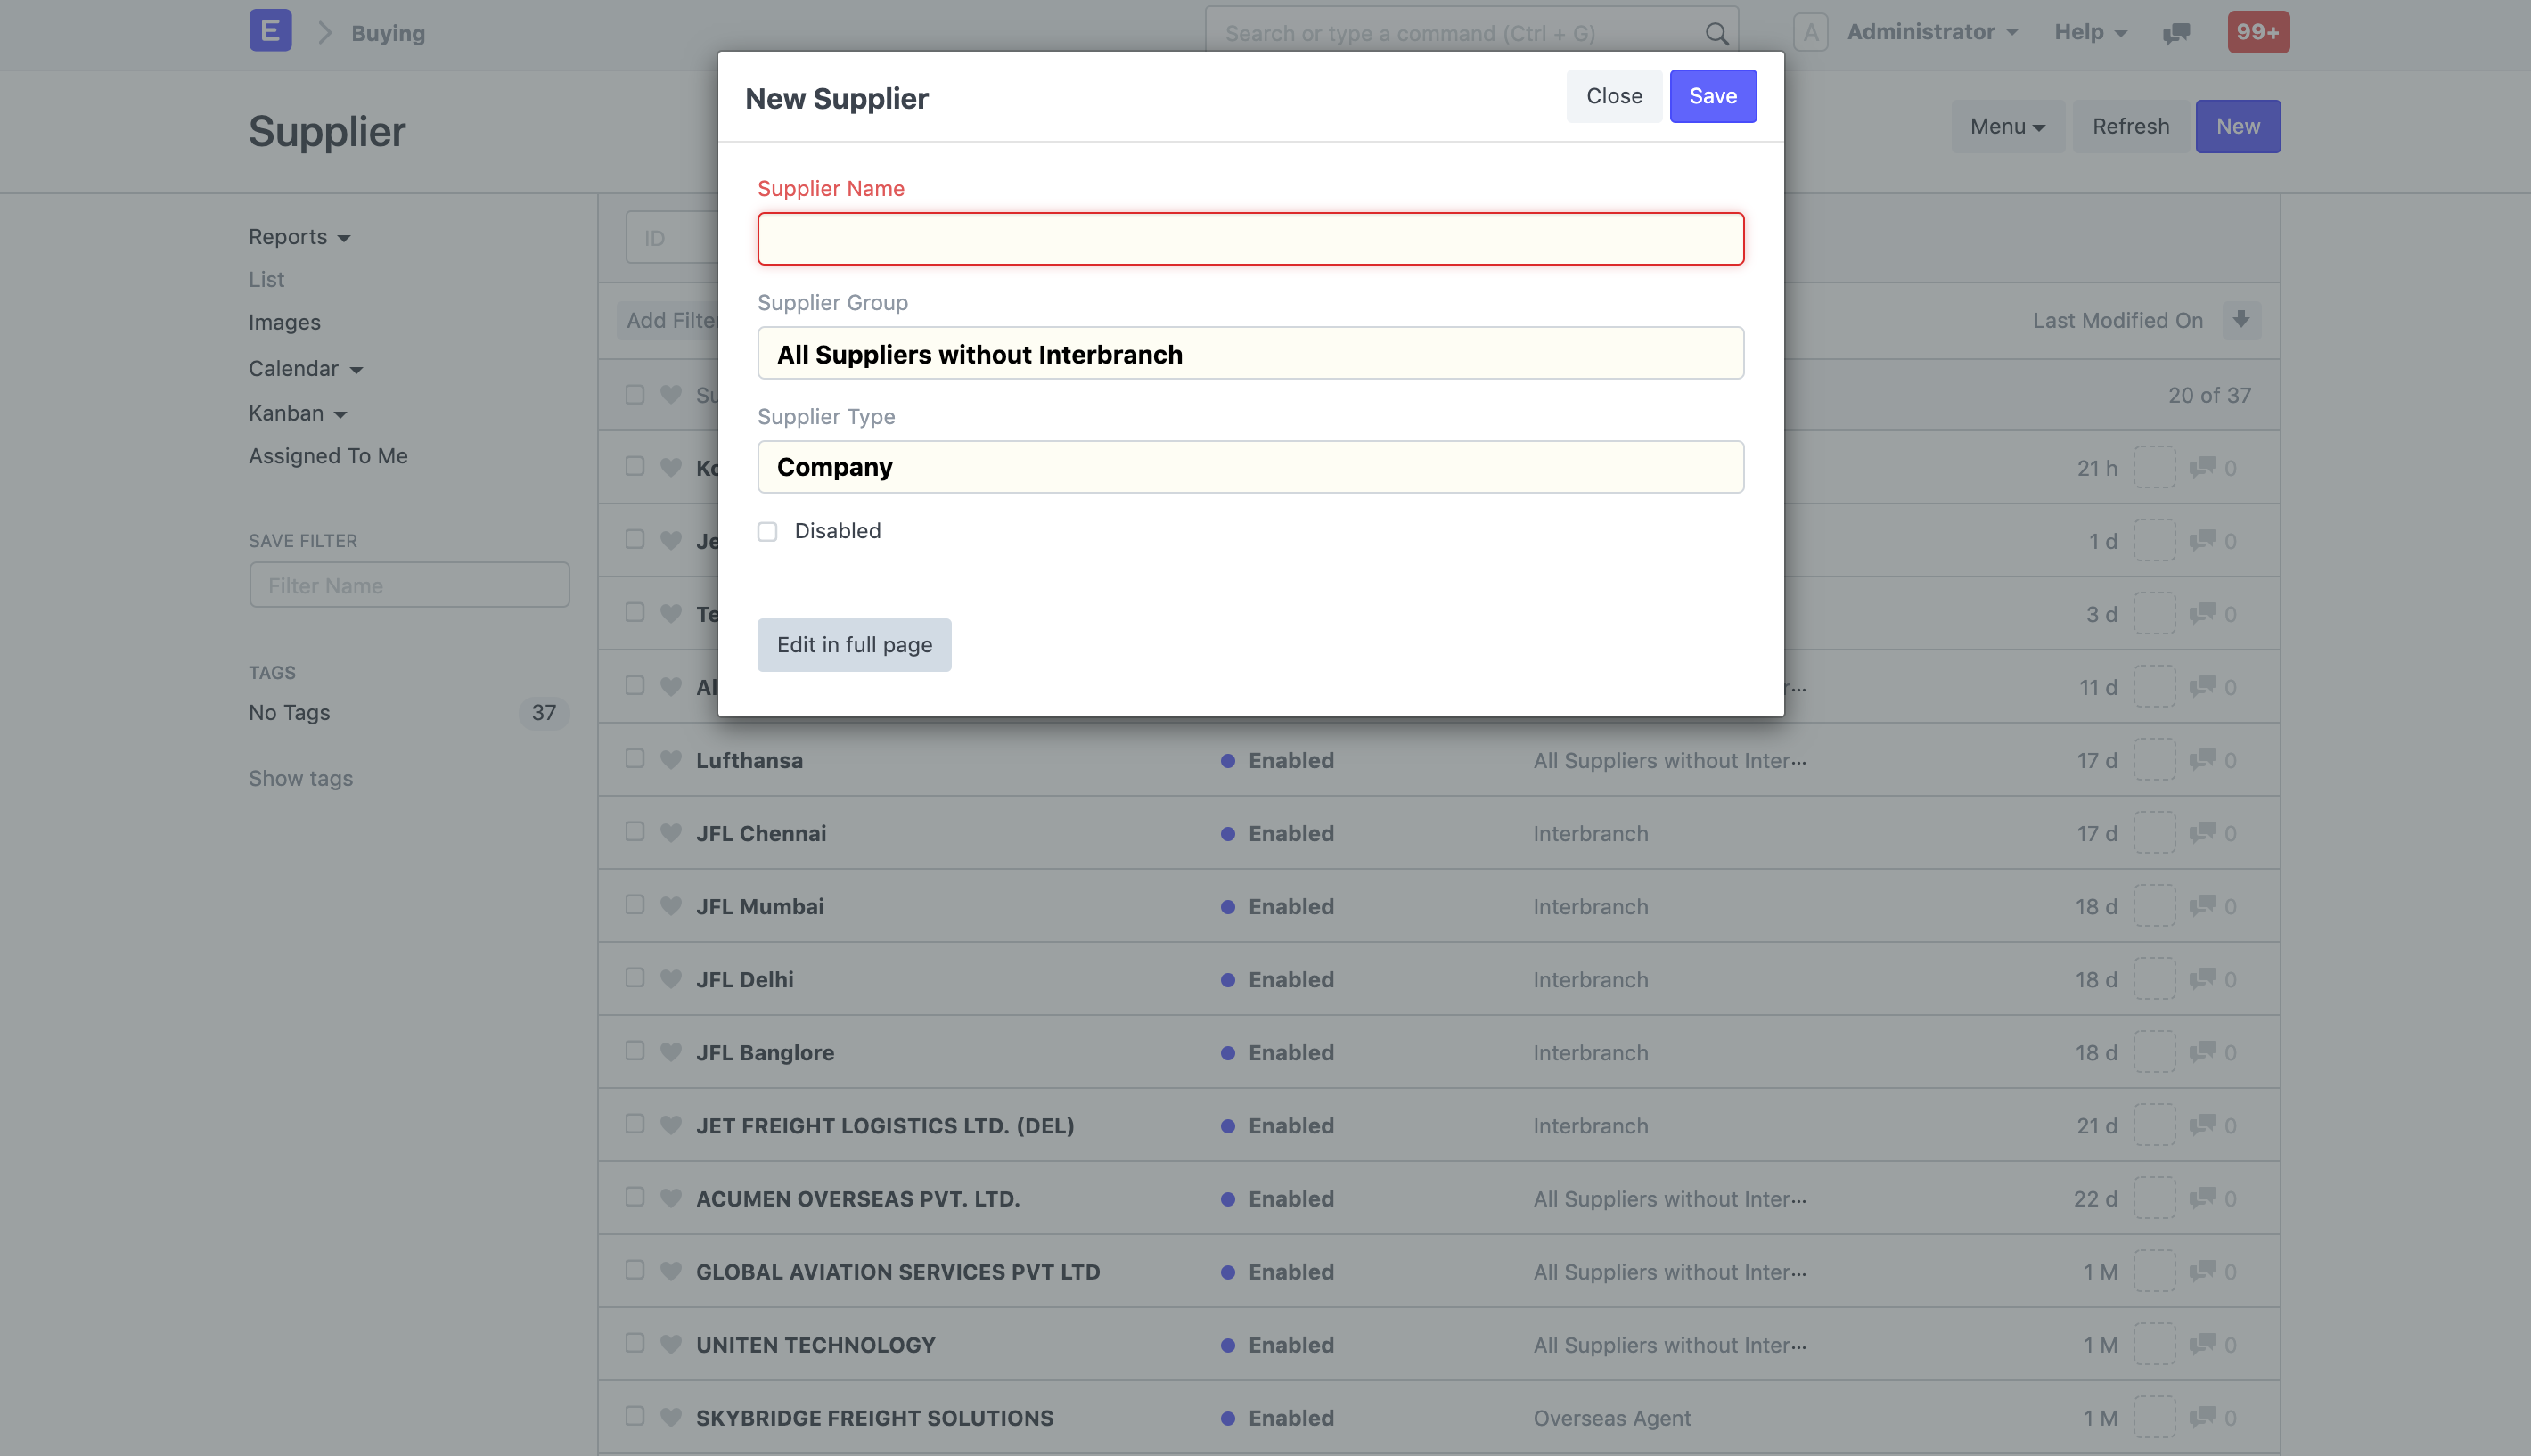This screenshot has height=1456, width=2531.
Task: Focus the Supplier Name input field
Action: click(1250, 238)
